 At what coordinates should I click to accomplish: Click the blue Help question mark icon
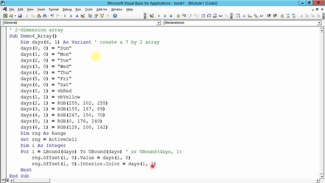pos(115,16)
